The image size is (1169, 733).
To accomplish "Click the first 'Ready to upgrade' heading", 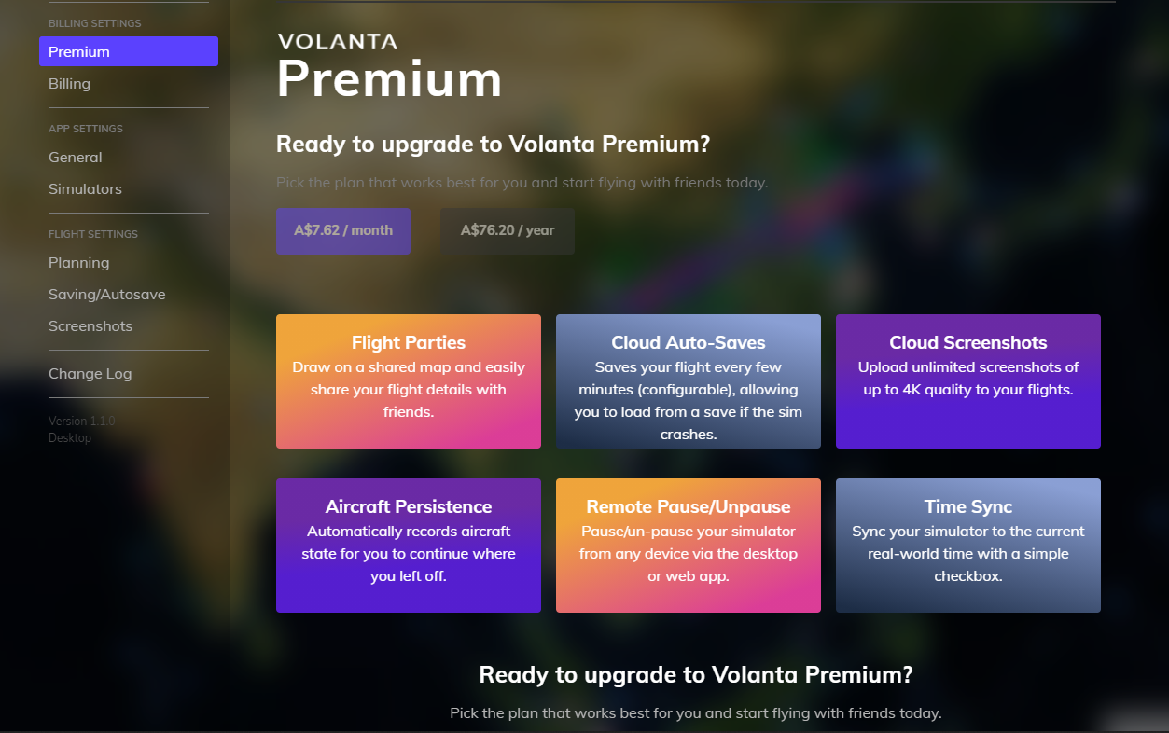I will pyautogui.click(x=493, y=145).
